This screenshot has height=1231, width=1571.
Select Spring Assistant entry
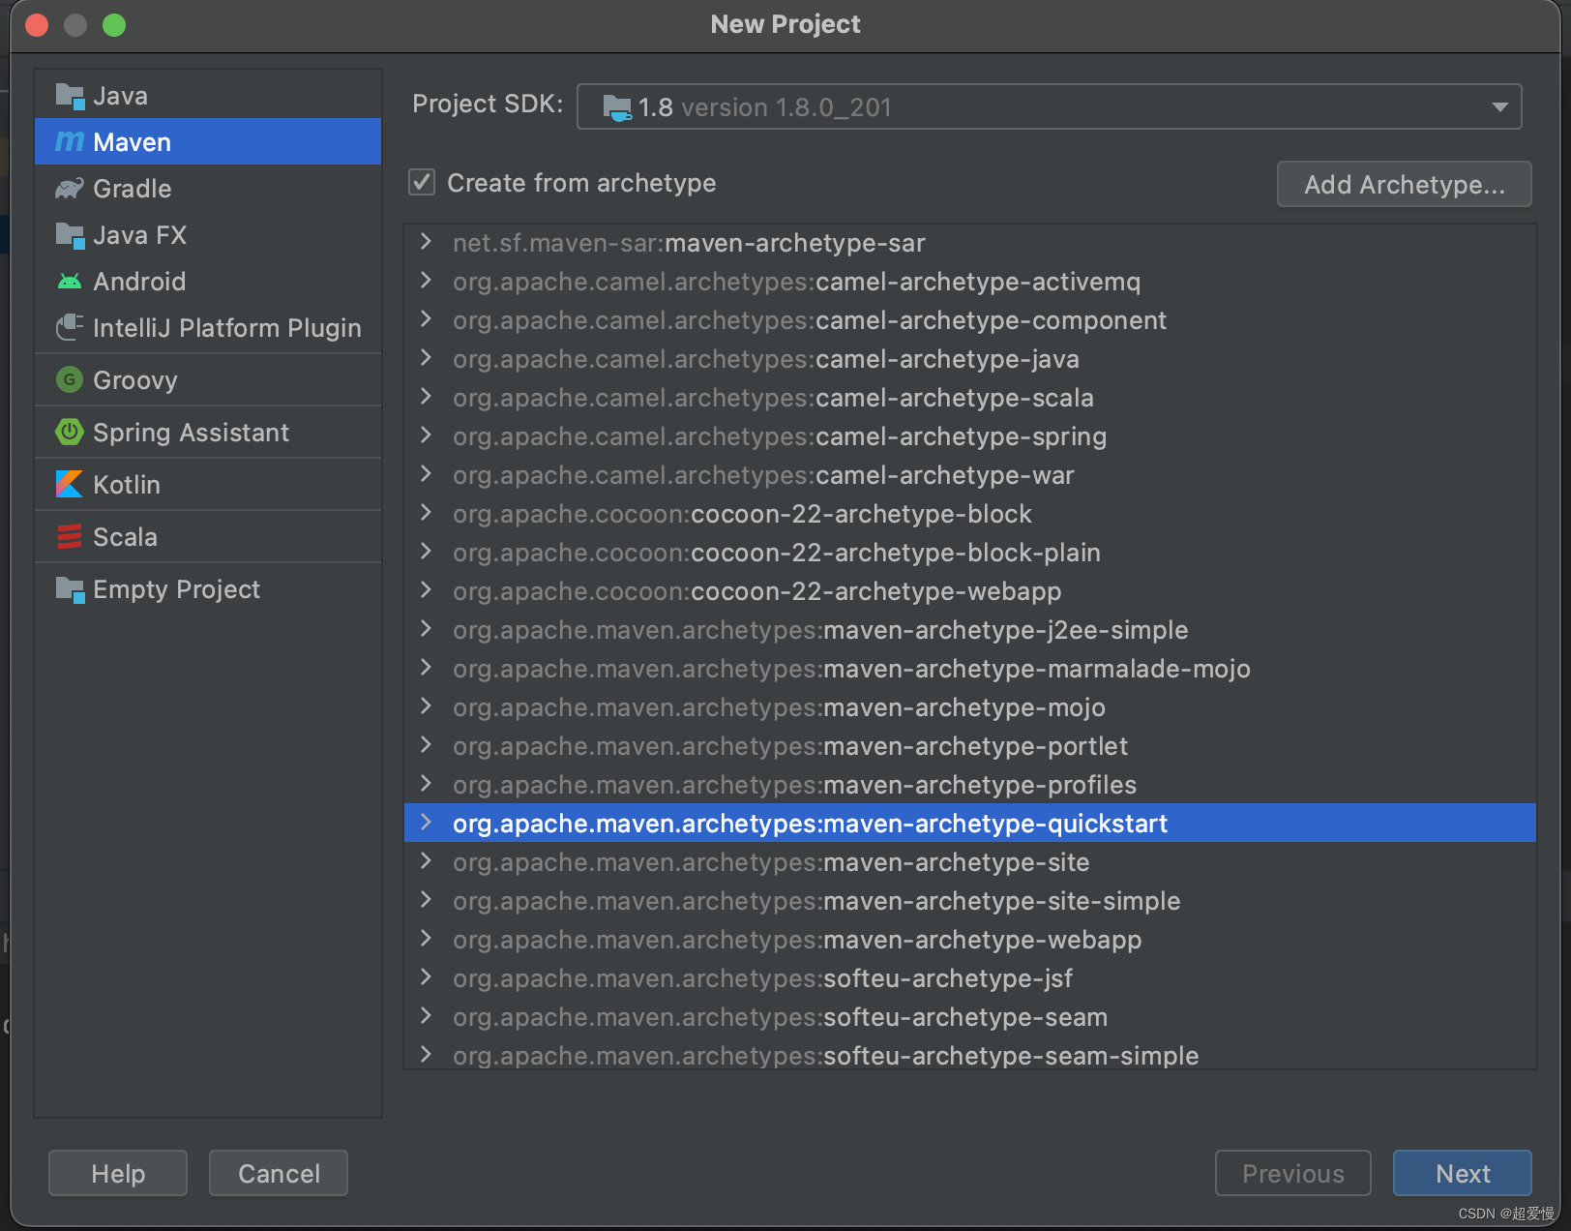208,433
